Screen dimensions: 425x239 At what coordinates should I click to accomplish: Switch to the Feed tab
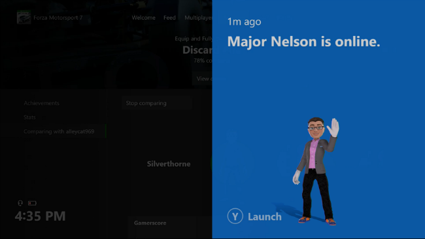pos(169,18)
